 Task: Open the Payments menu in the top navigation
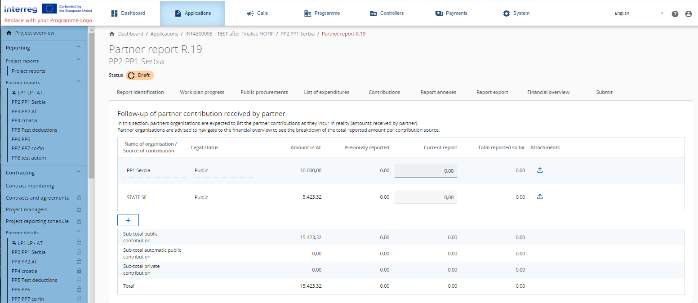(451, 13)
